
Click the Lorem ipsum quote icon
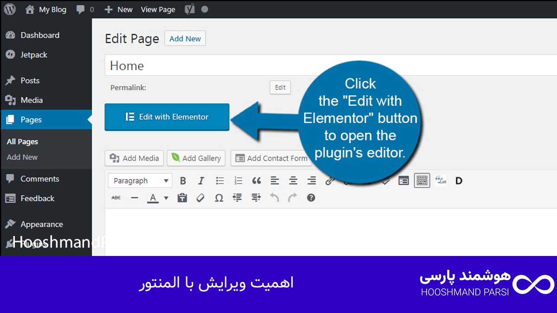click(440, 180)
